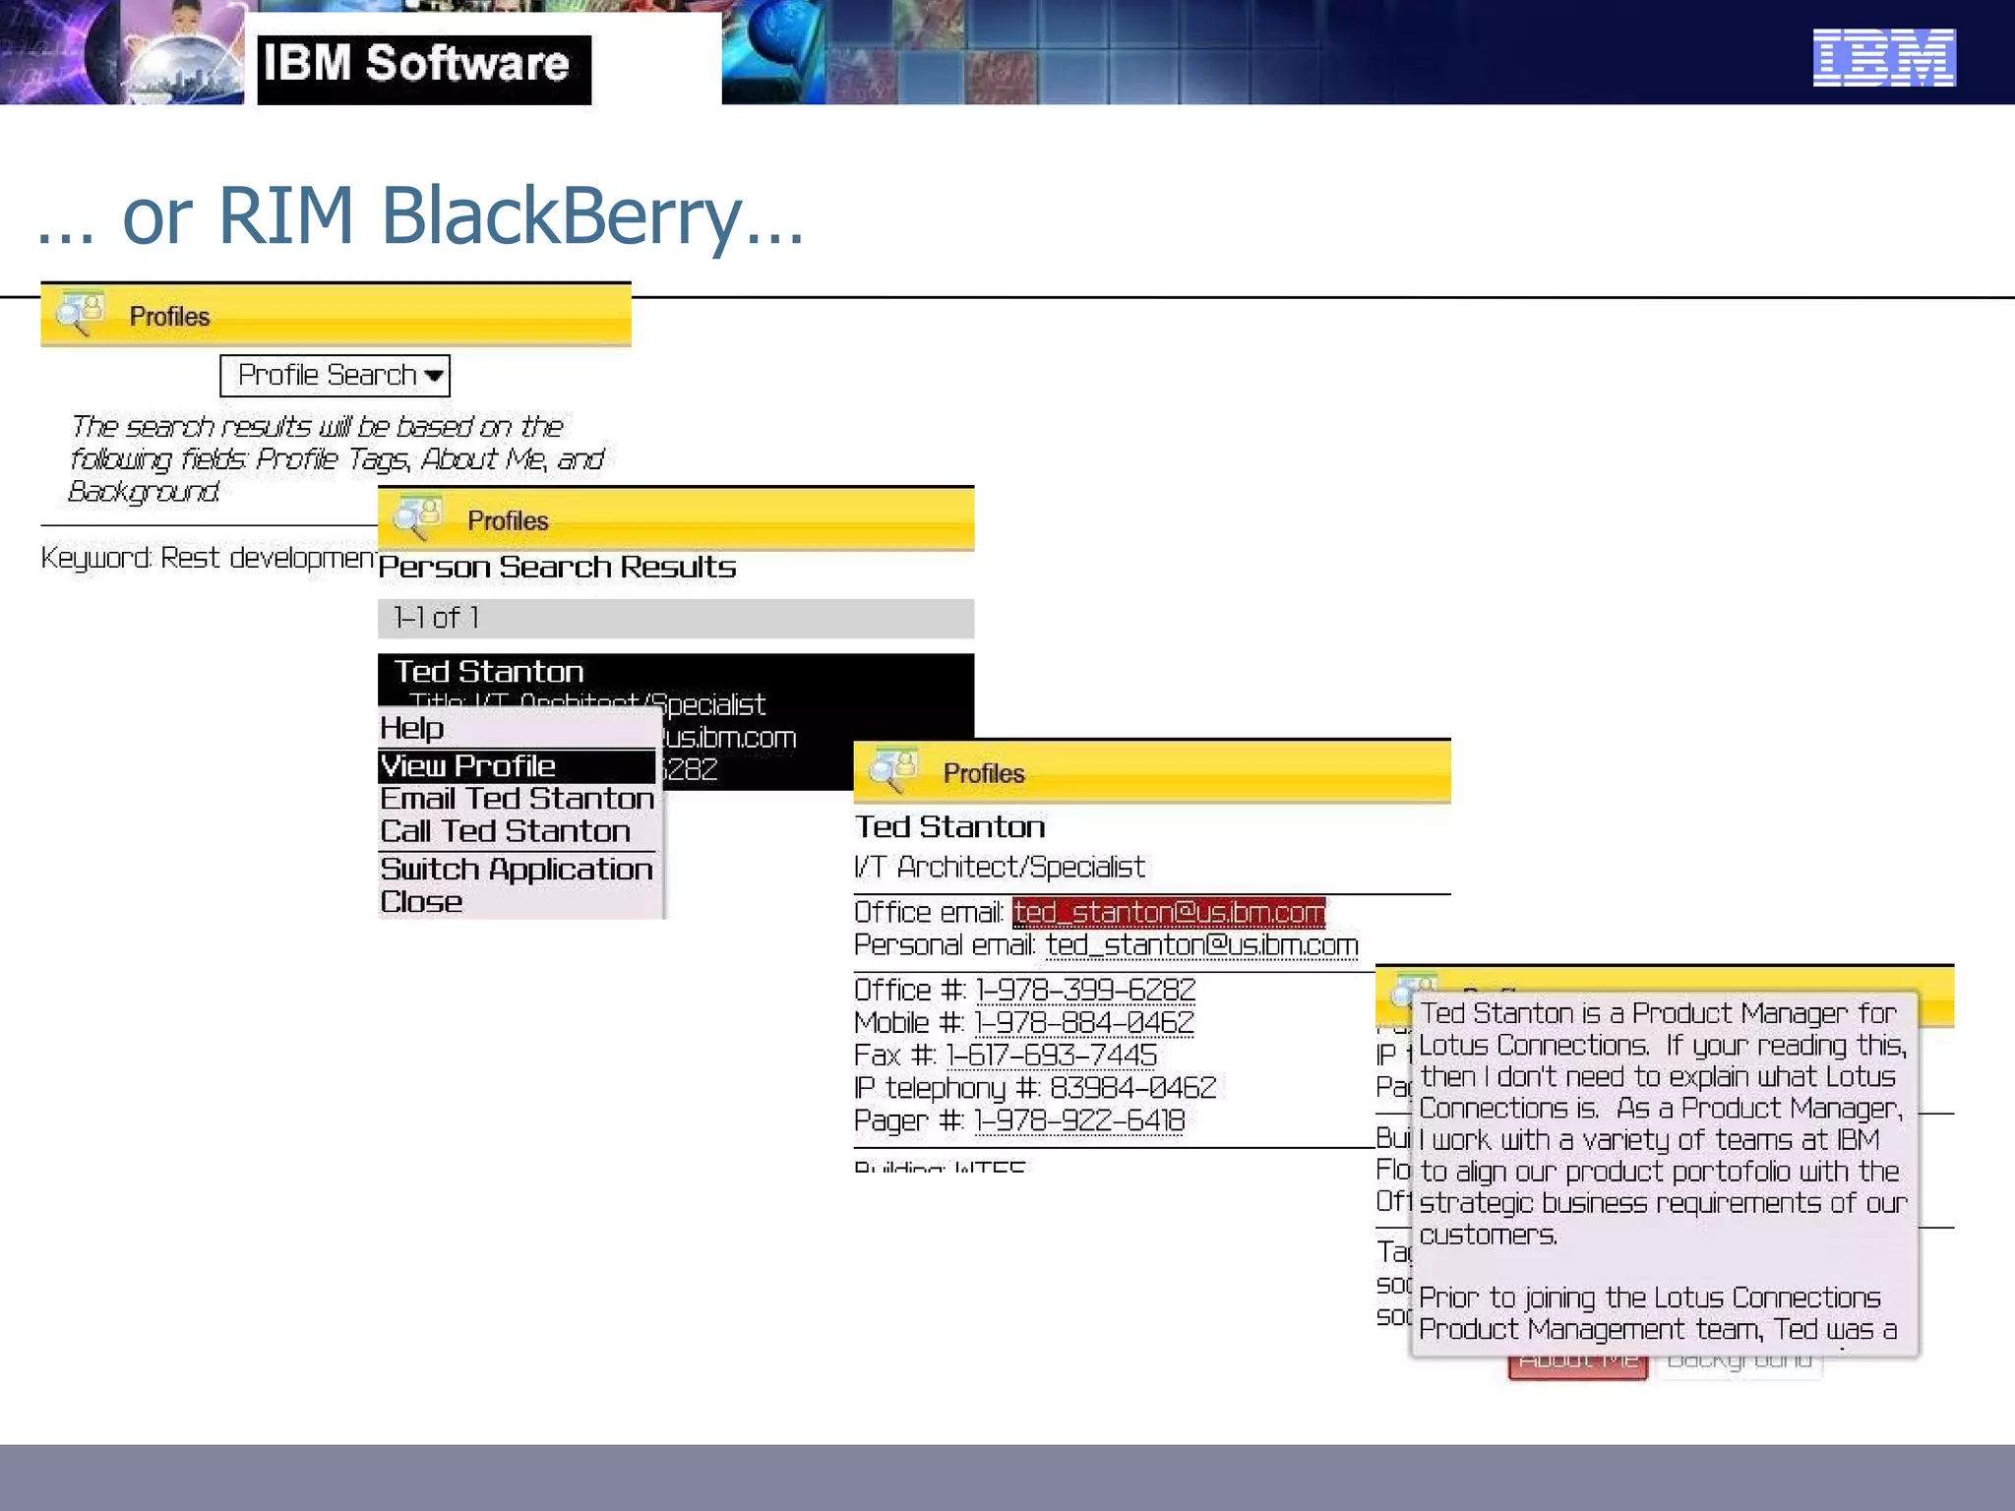Click pager number 1-978-922-6418

(1079, 1120)
